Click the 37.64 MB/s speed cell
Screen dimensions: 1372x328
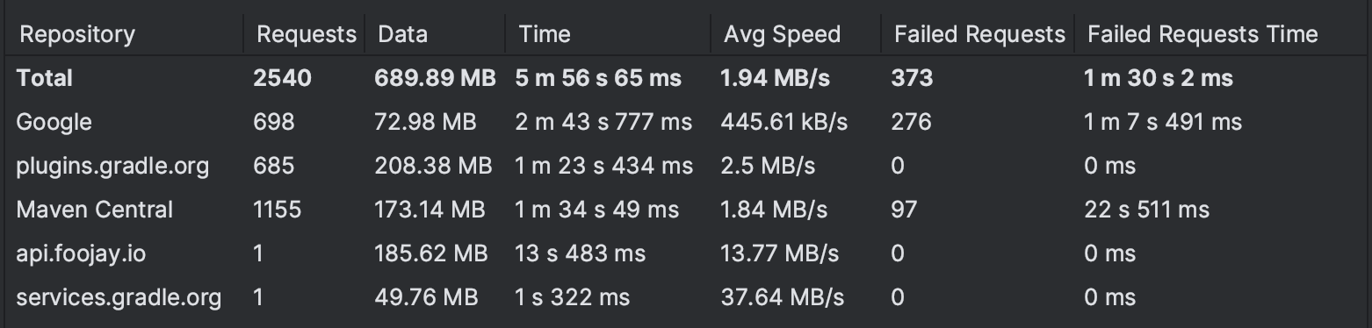(x=783, y=297)
